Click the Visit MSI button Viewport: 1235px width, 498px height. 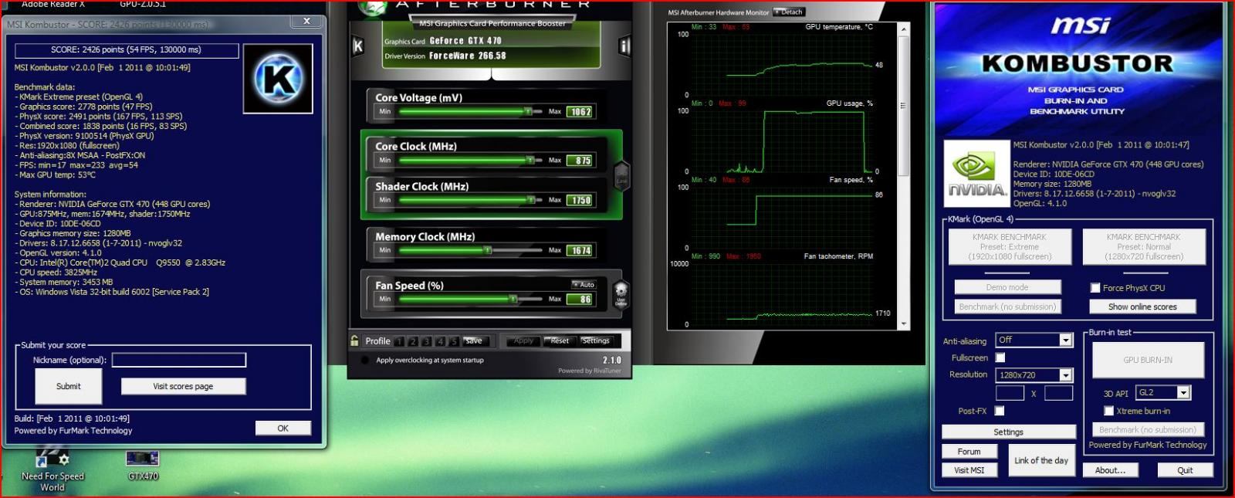pyautogui.click(x=969, y=470)
